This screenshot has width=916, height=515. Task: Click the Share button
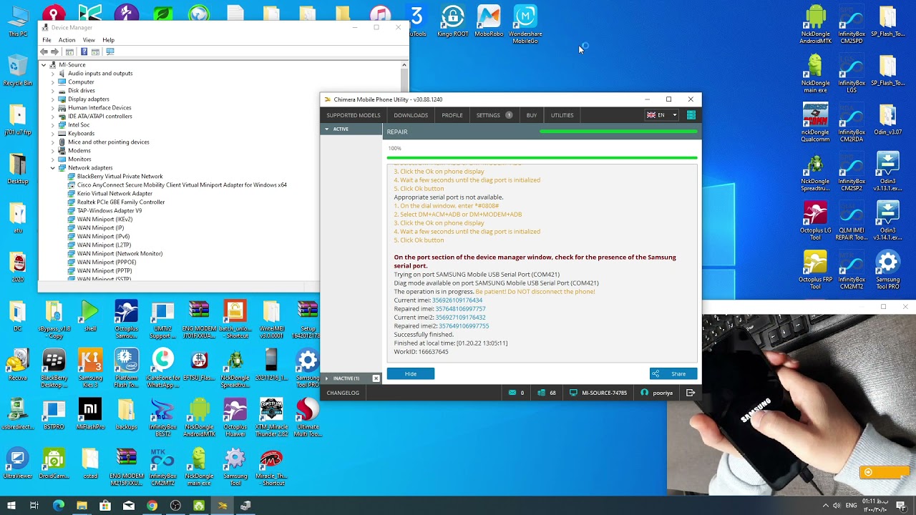673,373
